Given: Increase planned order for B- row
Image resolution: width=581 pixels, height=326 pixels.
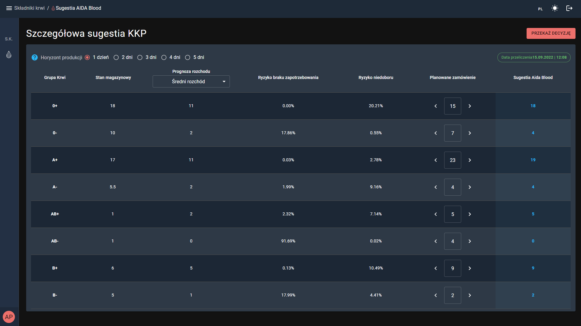Looking at the screenshot, I should (470, 295).
